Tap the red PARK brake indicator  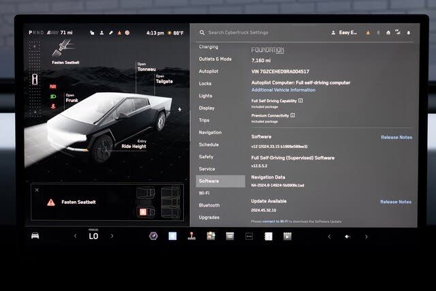(53, 87)
